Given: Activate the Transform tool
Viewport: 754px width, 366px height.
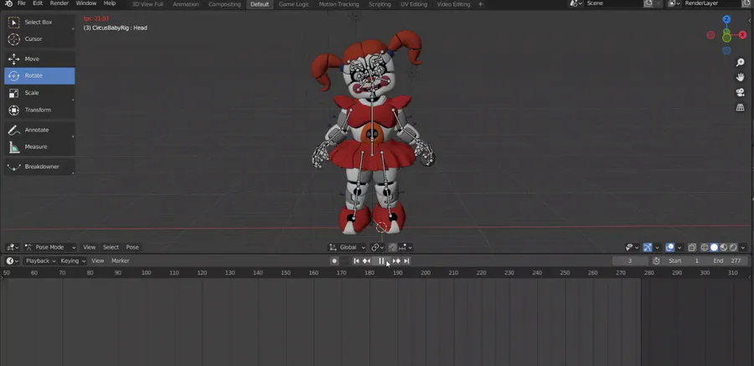Looking at the screenshot, I should (x=39, y=110).
